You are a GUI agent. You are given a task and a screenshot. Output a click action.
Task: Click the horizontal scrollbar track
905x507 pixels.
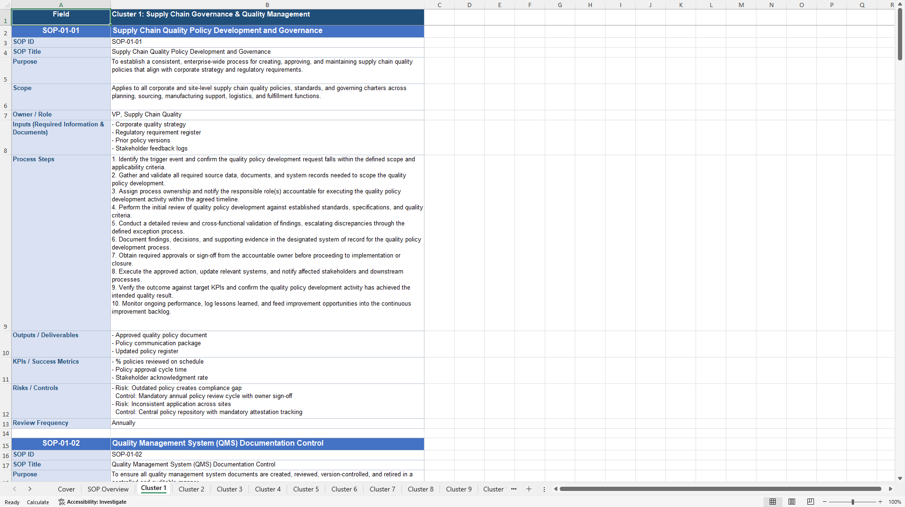coord(721,489)
